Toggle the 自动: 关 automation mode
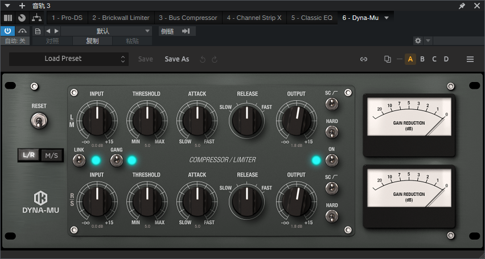The width and height of the screenshot is (485, 259). (x=15, y=41)
